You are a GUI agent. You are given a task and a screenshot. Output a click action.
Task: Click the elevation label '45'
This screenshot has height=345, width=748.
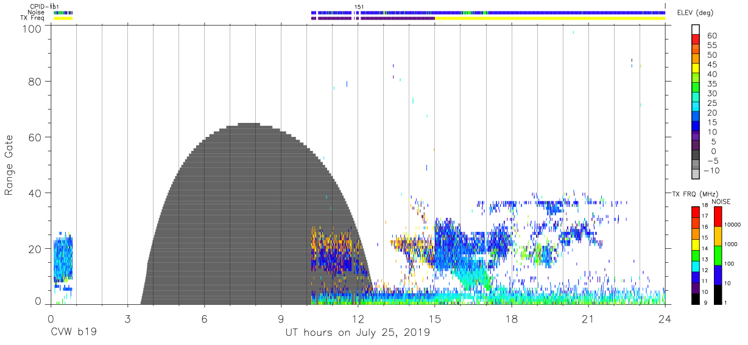tap(712, 64)
